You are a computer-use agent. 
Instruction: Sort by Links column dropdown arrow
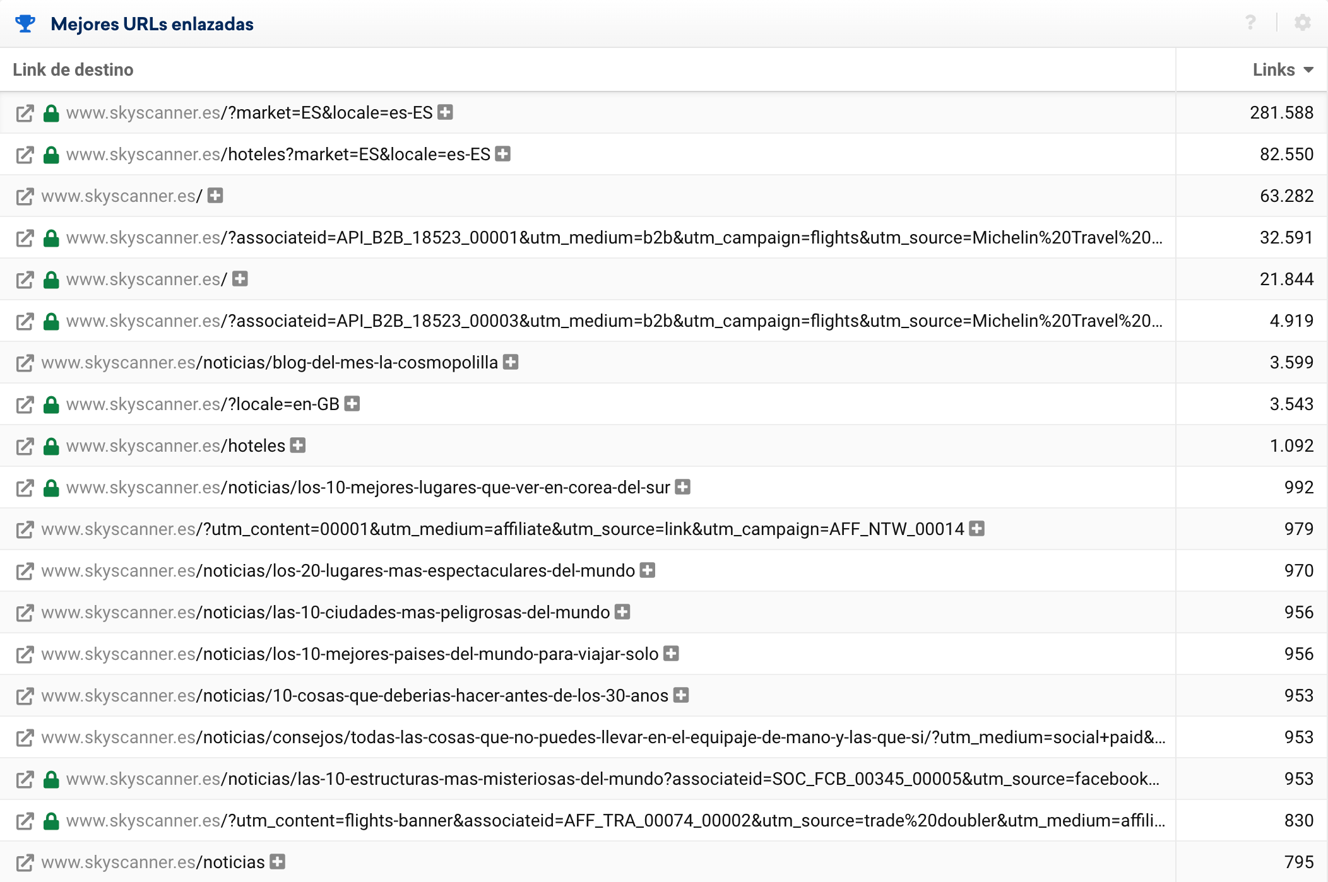tap(1308, 70)
